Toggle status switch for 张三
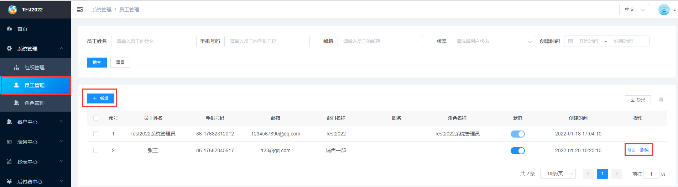 [518, 151]
